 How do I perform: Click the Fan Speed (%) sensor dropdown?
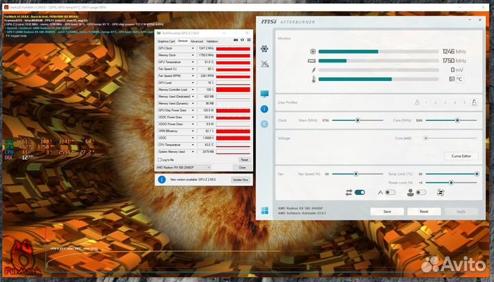click(x=193, y=69)
